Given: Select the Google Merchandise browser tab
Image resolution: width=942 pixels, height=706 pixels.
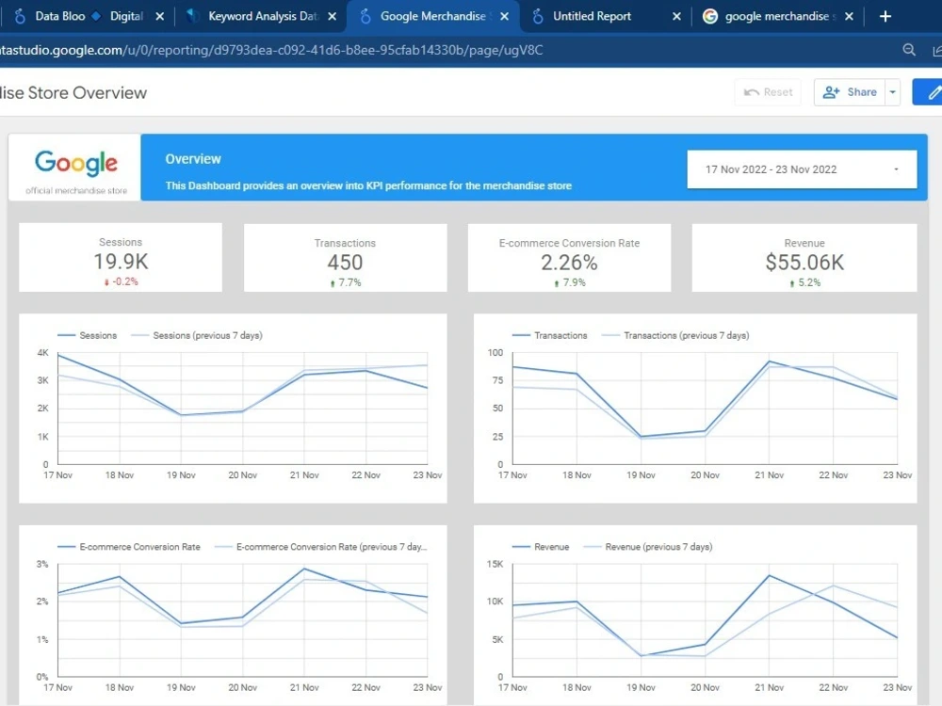Looking at the screenshot, I should pyautogui.click(x=432, y=16).
